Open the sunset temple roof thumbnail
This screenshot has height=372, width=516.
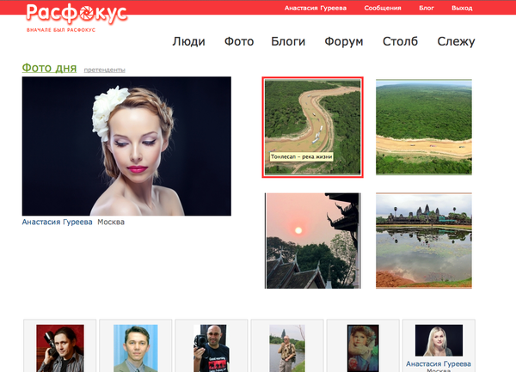pyautogui.click(x=312, y=240)
